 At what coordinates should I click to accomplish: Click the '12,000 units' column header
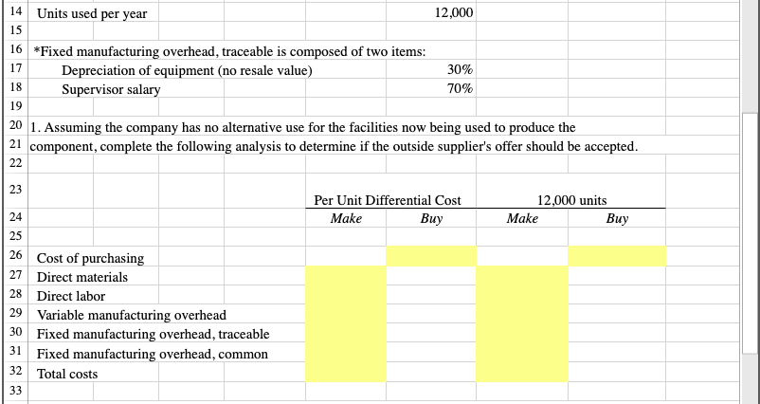coord(571,200)
